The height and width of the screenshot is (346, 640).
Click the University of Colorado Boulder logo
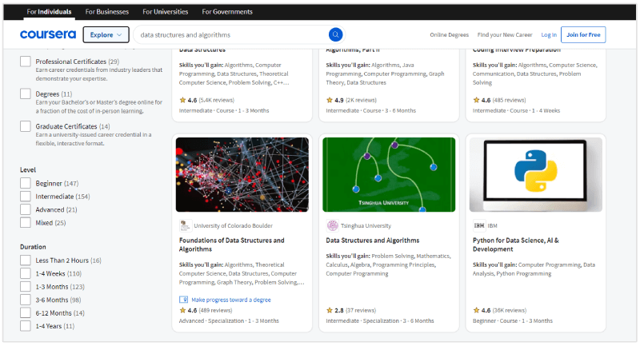coord(186,225)
